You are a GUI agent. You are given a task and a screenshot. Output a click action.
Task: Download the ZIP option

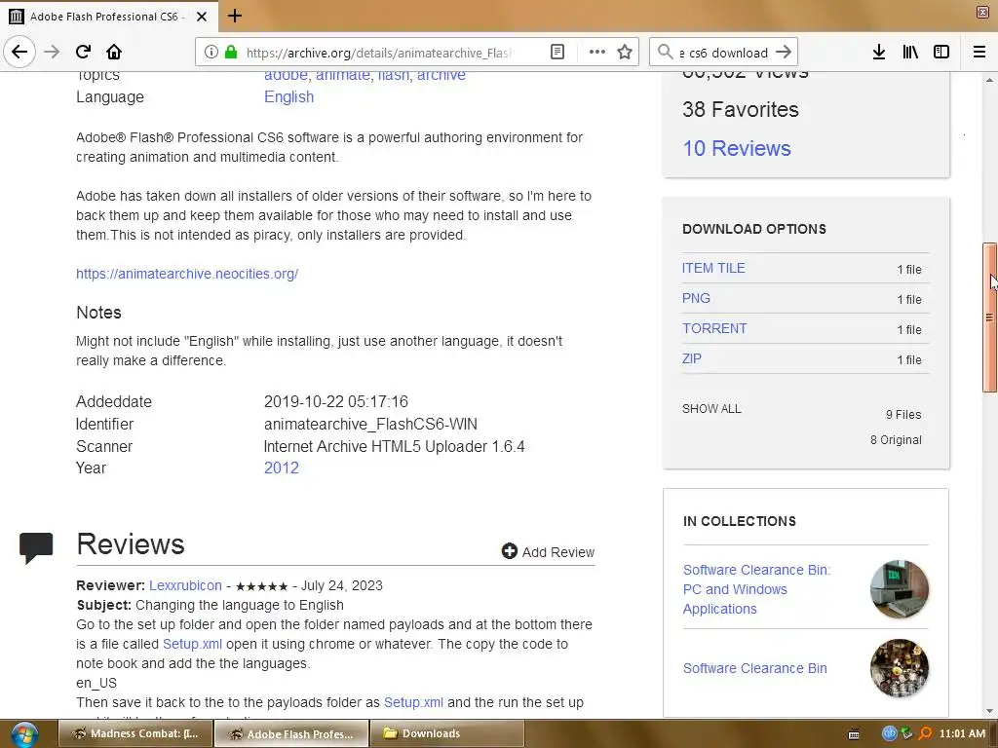691,358
